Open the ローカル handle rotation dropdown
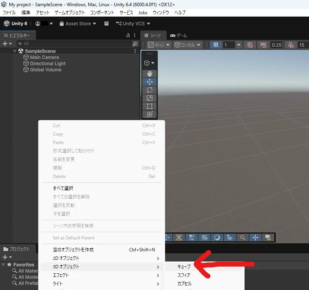Screen dimensions: 309x290 (188, 45)
